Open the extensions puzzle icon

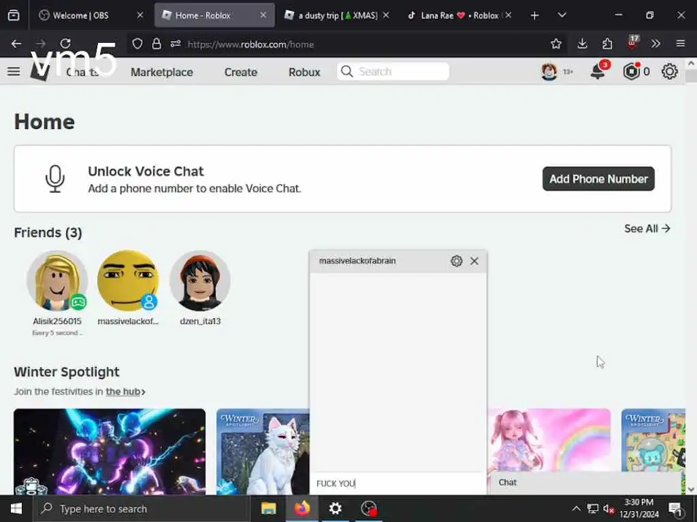tap(606, 43)
